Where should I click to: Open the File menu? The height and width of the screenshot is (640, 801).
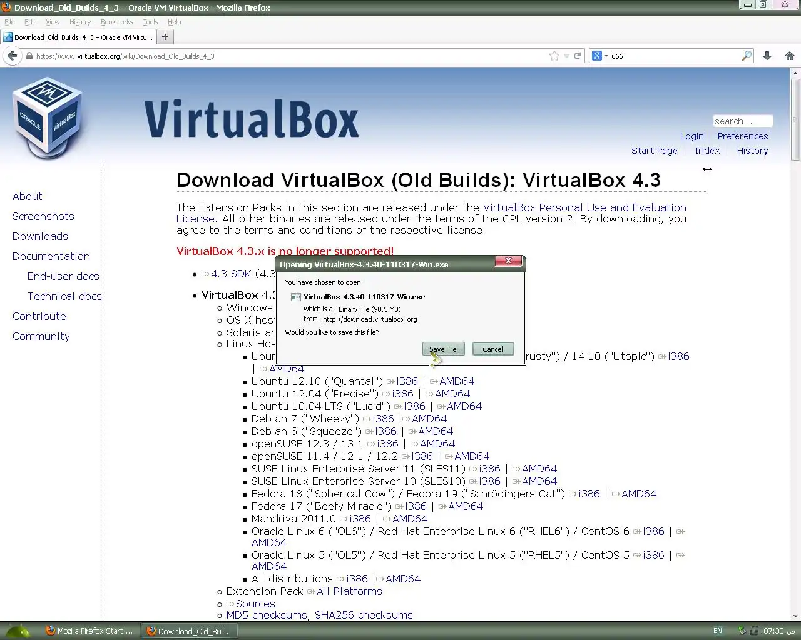9,22
